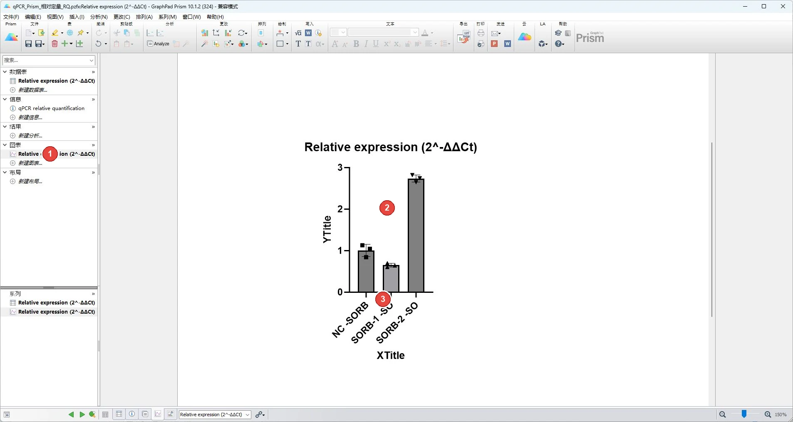Open the link chain dropdown in status bar

pos(260,415)
